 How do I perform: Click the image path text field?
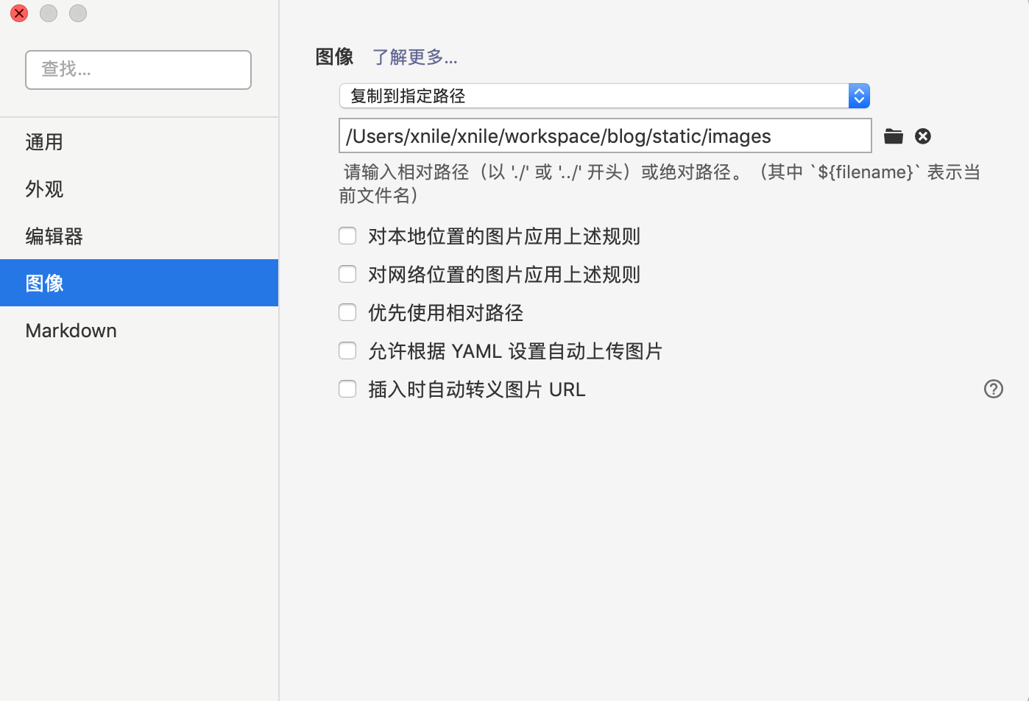pyautogui.click(x=604, y=136)
